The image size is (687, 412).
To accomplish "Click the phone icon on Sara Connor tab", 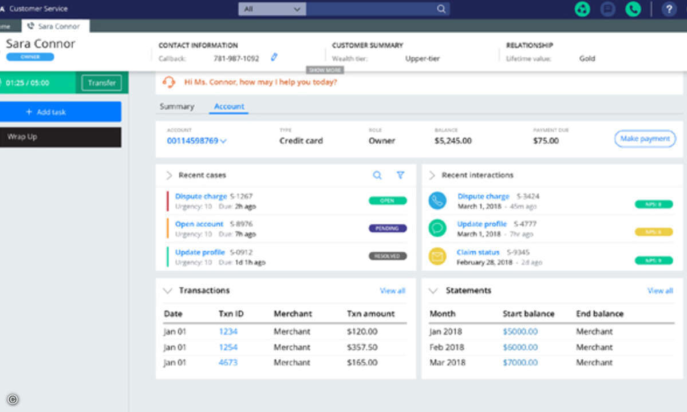I will [30, 26].
